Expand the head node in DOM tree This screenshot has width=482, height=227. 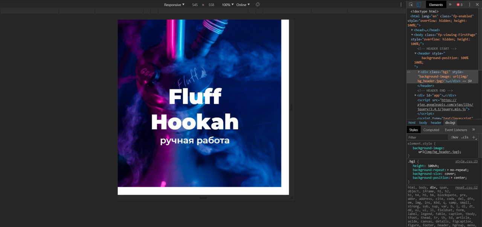(412, 30)
